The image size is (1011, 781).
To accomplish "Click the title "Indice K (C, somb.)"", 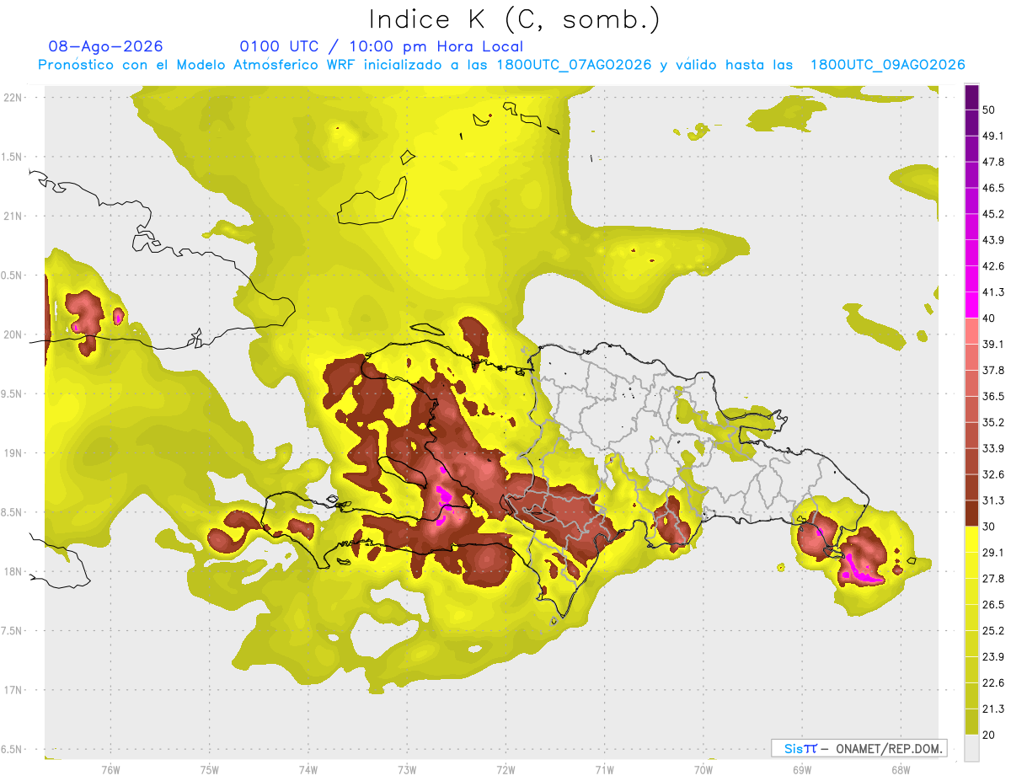I will click(x=515, y=20).
